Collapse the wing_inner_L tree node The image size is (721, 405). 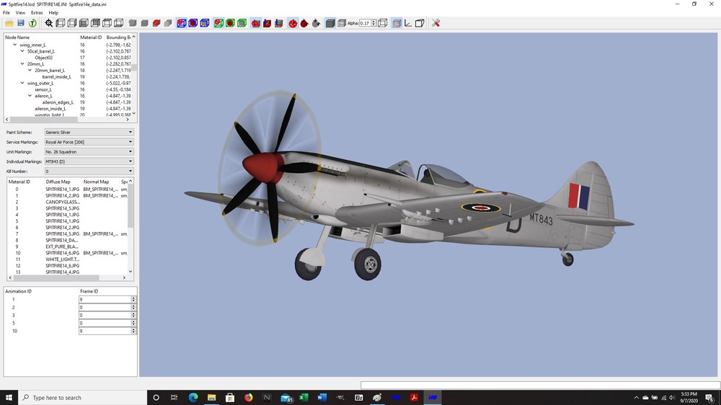[14, 45]
